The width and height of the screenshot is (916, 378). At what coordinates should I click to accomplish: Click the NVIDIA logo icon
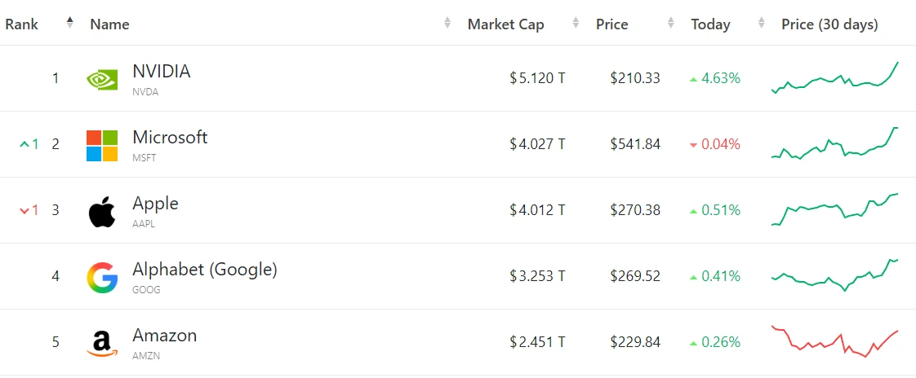102,79
